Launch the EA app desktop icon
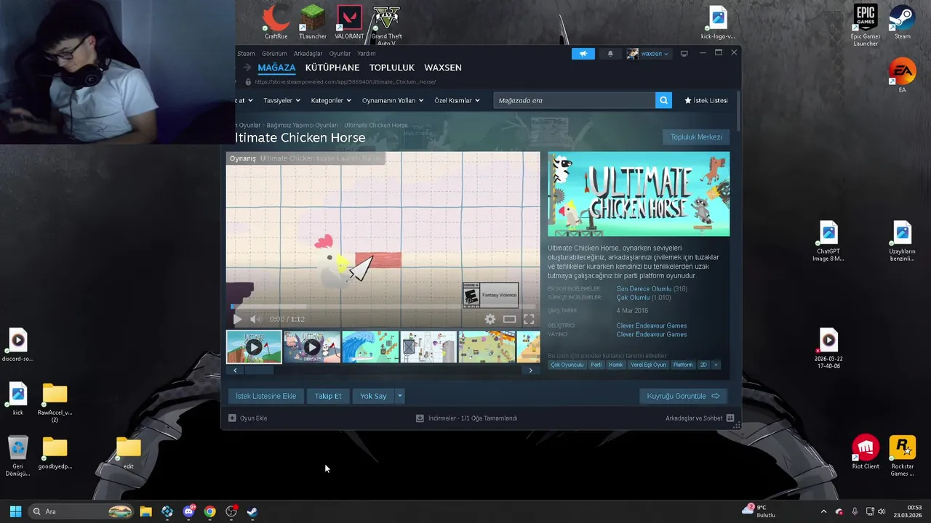The width and height of the screenshot is (931, 523). tap(902, 76)
